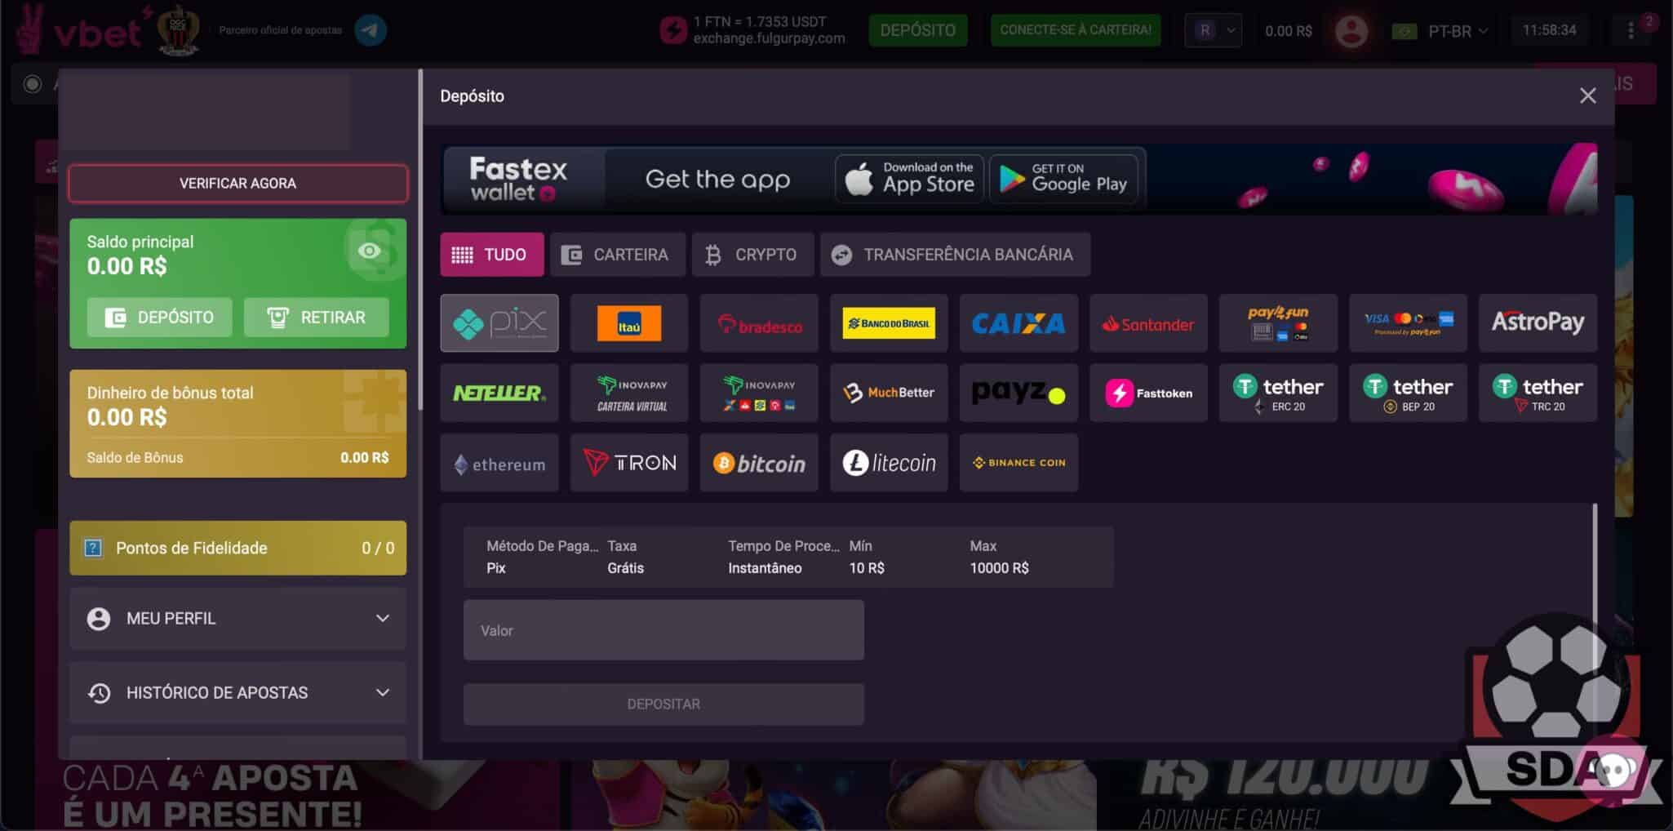Screen dimensions: 1673x831
Task: Click the OGC Nice club crest
Action: [178, 30]
